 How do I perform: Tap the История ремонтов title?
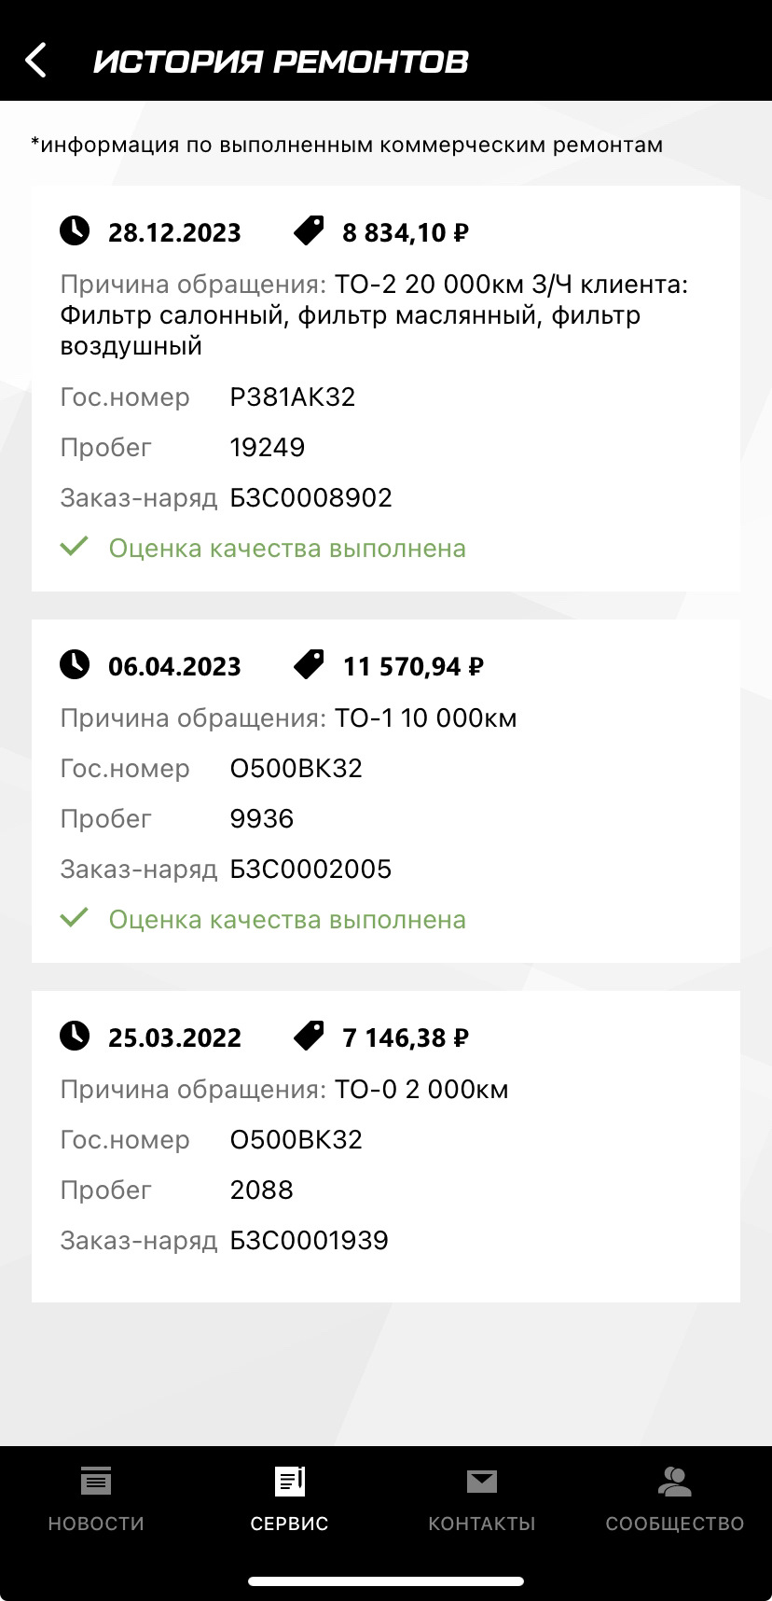click(x=281, y=62)
